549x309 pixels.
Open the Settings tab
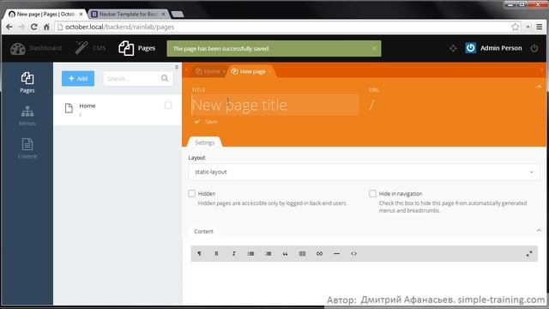tap(204, 142)
